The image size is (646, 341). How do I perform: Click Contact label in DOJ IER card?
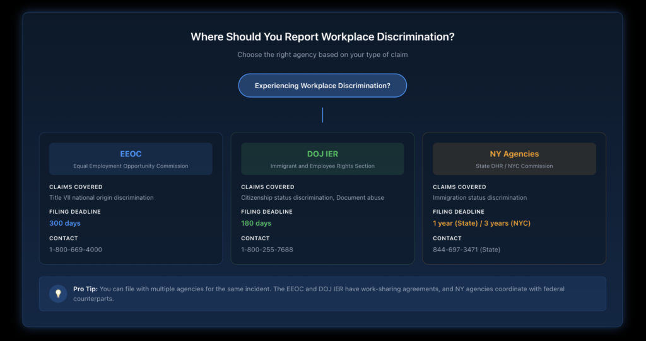(255, 238)
